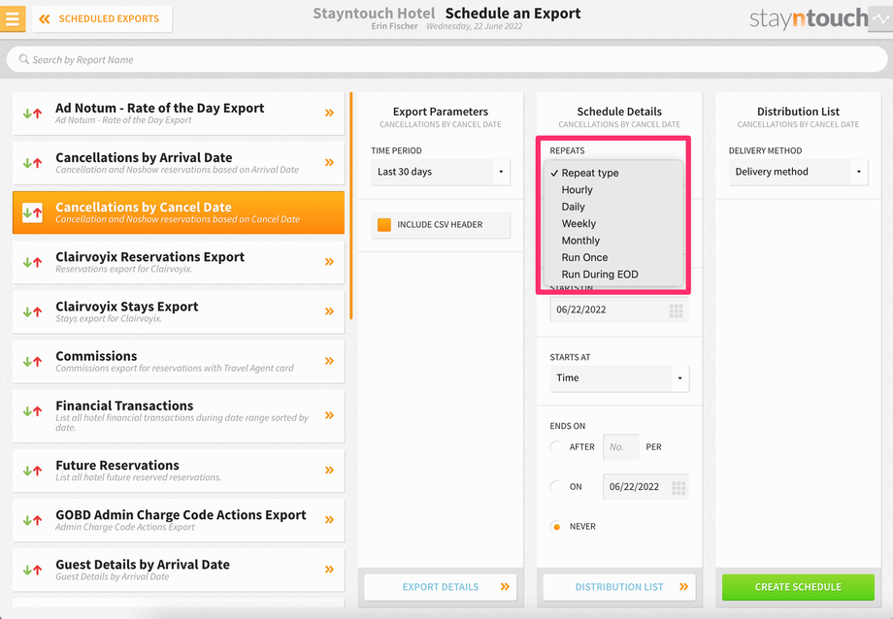Click the search magnifier icon
The height and width of the screenshot is (619, 893).
pyautogui.click(x=23, y=59)
